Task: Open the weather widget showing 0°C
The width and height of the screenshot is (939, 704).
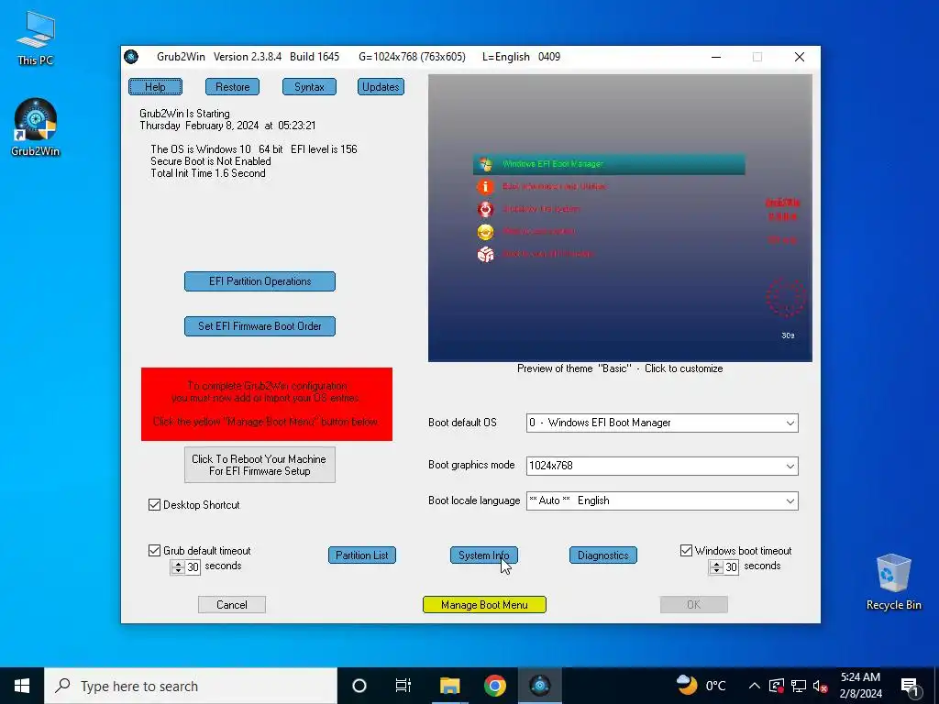Action: point(701,686)
